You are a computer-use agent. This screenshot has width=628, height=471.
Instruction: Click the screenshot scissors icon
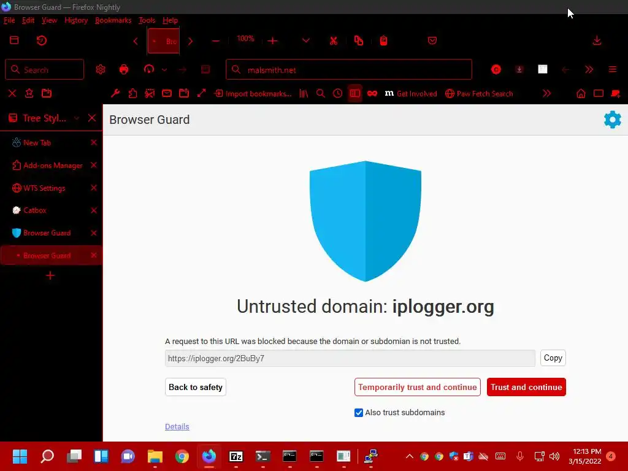tap(150, 93)
